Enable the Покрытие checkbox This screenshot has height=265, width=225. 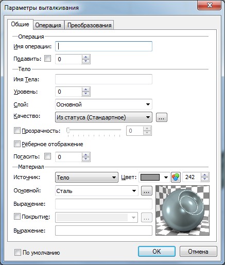tap(17, 217)
